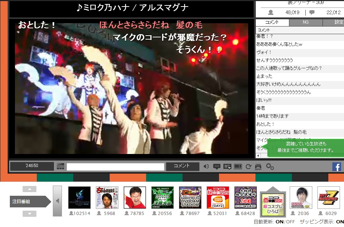Toggle comment display speech bubble icon
344x227 pixels.
pos(216,167)
